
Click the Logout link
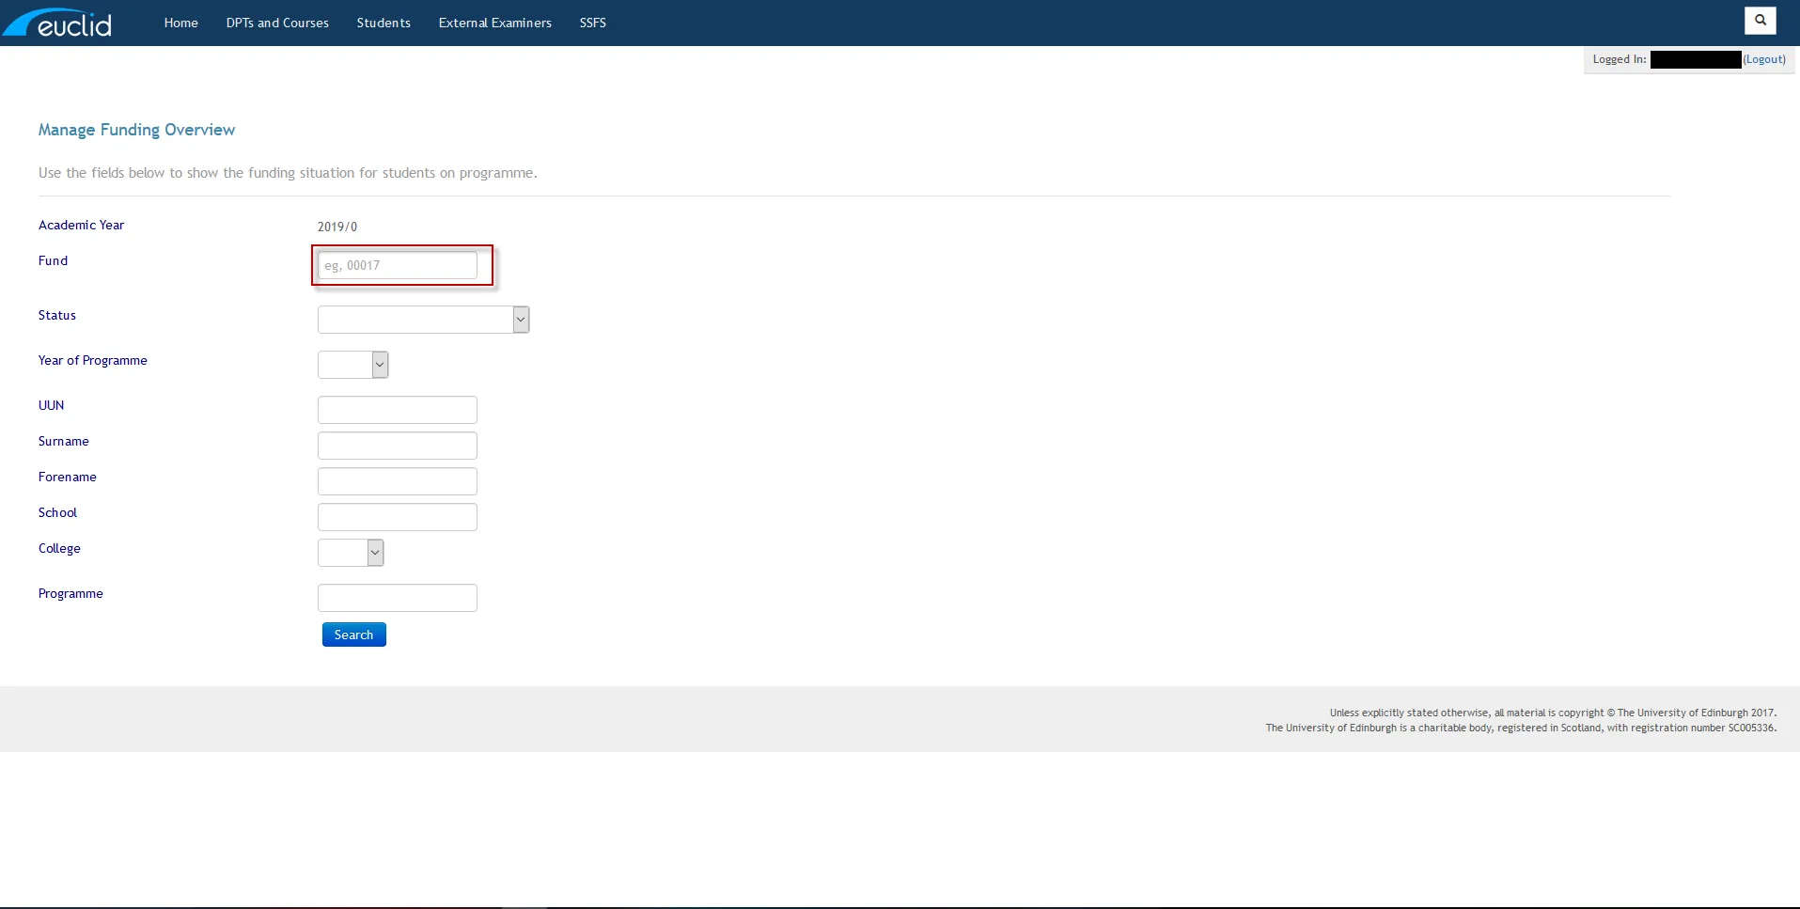[x=1764, y=59]
